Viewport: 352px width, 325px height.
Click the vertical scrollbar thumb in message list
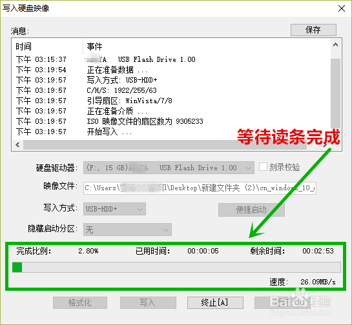tap(335, 94)
